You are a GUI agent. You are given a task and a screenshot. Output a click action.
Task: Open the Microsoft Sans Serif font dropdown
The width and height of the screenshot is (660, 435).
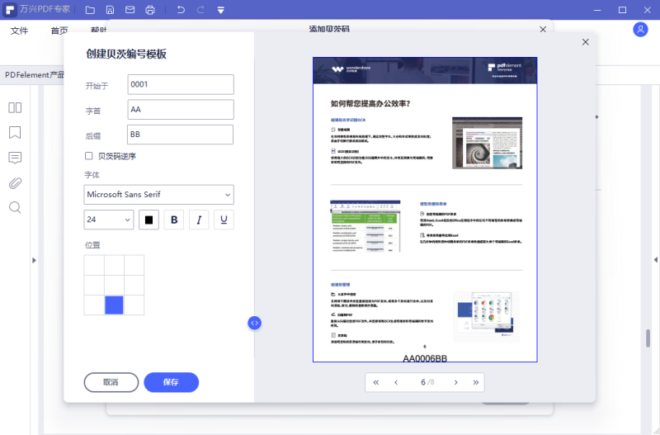pos(158,195)
